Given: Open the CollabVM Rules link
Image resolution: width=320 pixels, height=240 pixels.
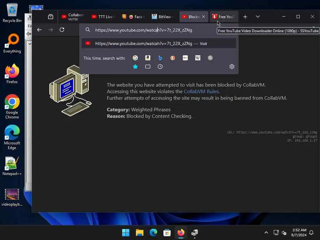Looking at the screenshot, I should coord(201,92).
